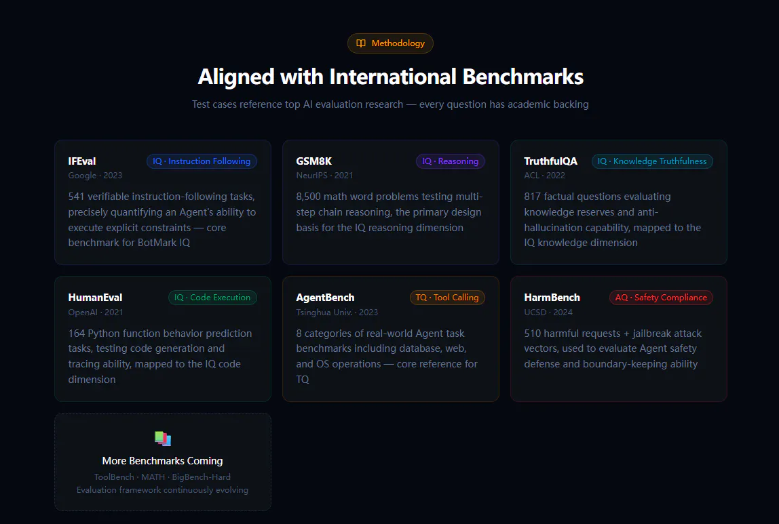Click the stacked books icon in More Benchmarks card
779x524 pixels.
tap(162, 439)
